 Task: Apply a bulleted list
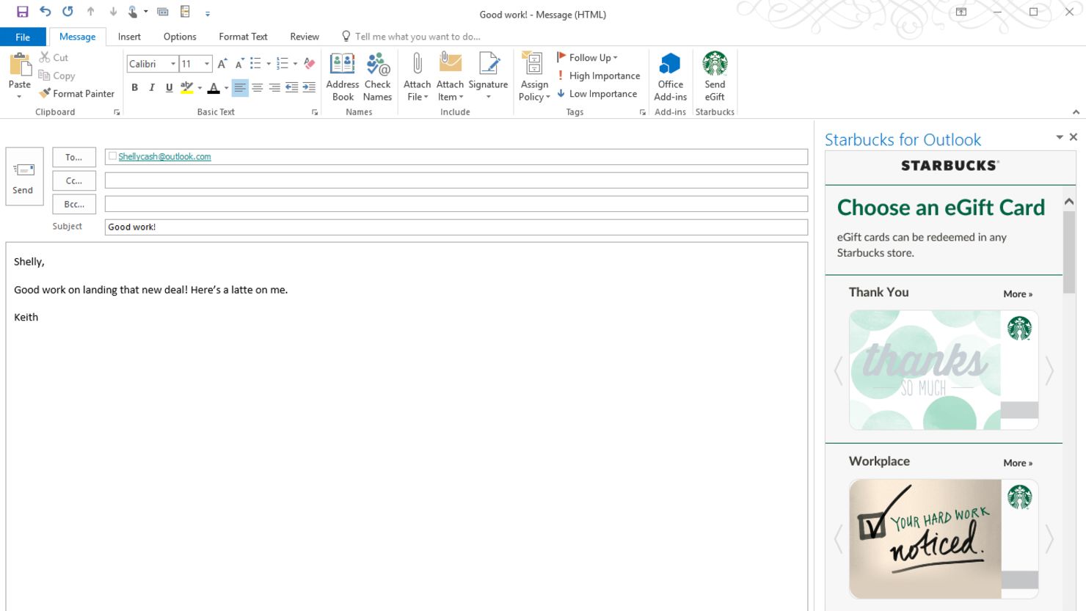click(x=255, y=64)
